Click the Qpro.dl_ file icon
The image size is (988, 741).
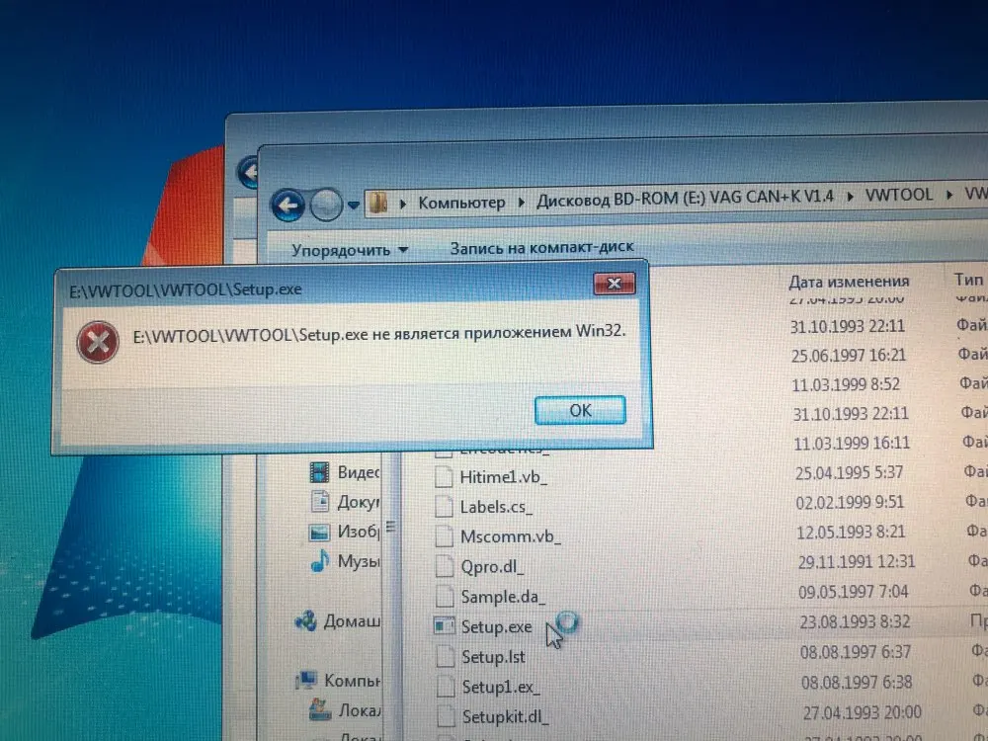pyautogui.click(x=445, y=567)
